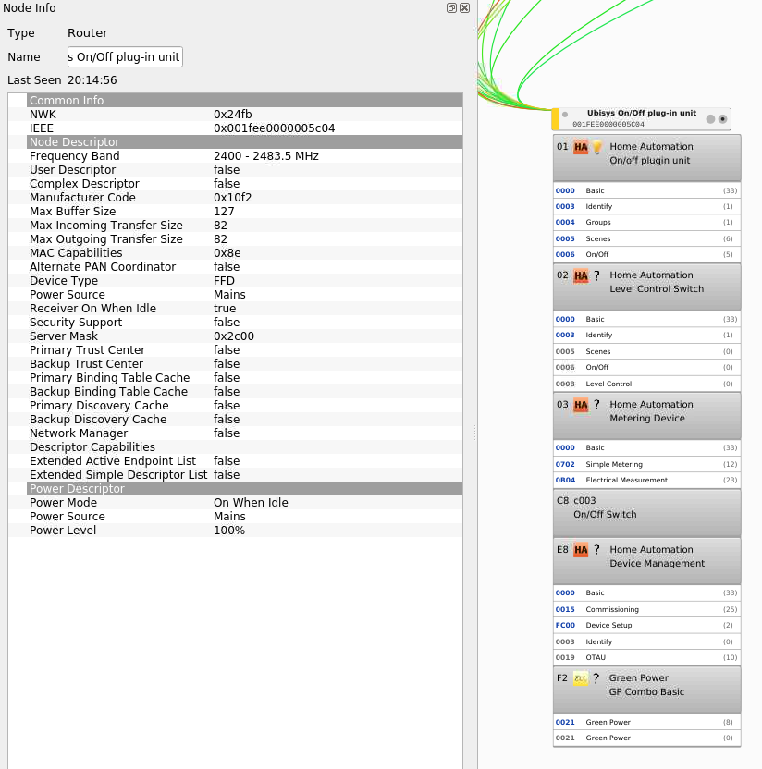Click the HA icon on Metering Device endpoint 03
The image size is (762, 769).
coord(580,404)
